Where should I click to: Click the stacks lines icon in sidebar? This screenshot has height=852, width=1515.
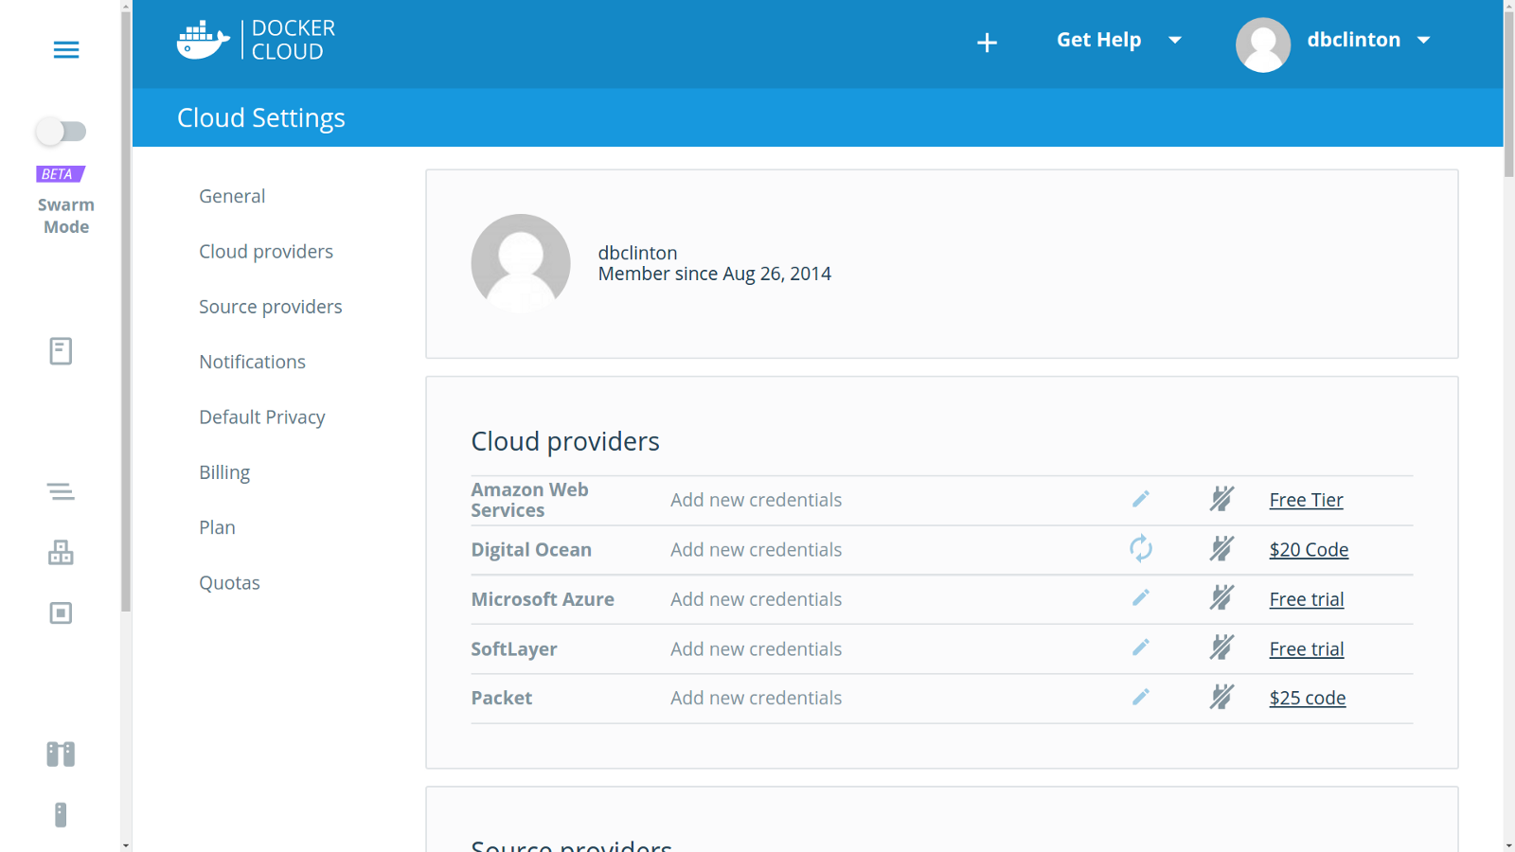(x=61, y=491)
